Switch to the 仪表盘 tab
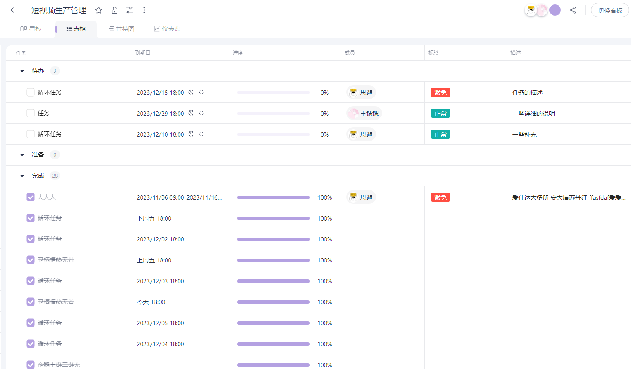The width and height of the screenshot is (631, 369). tap(167, 29)
